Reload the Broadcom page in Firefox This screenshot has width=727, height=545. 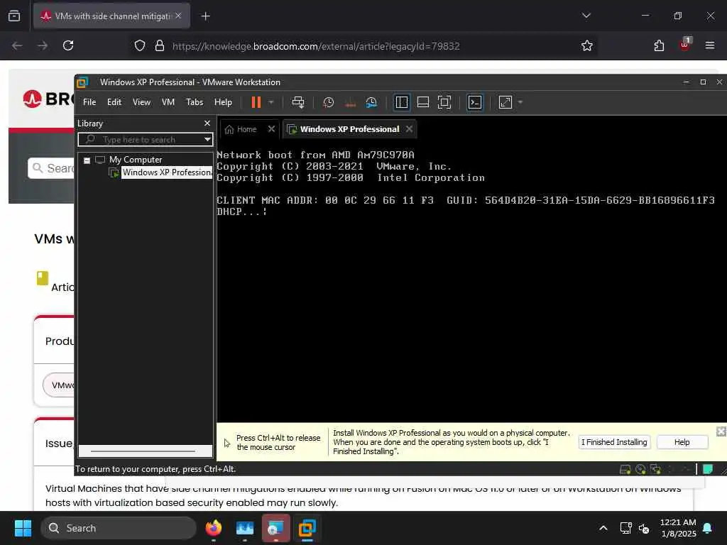(x=68, y=45)
